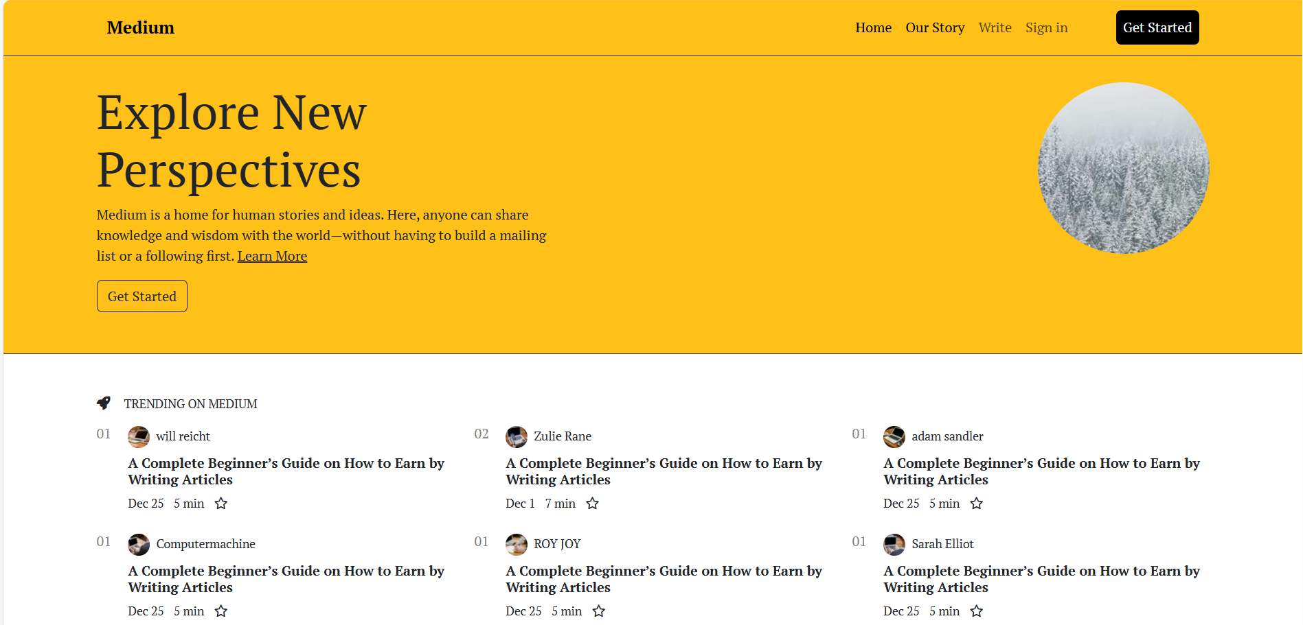The width and height of the screenshot is (1303, 625).
Task: Open Our Story page
Action: click(935, 27)
